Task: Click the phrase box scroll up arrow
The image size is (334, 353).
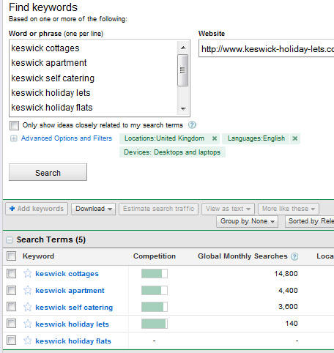Action: 183,48
